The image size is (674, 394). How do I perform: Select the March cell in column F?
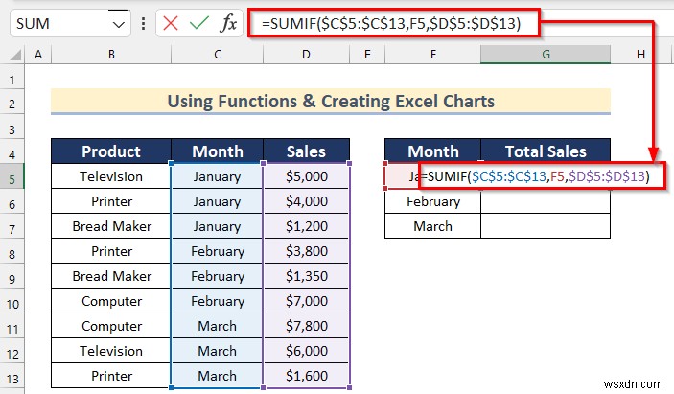pyautogui.click(x=432, y=226)
